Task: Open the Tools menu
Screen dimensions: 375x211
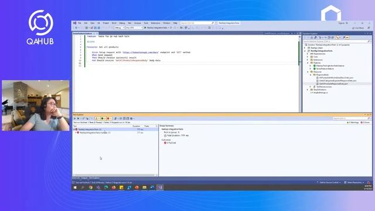Action: point(146,23)
